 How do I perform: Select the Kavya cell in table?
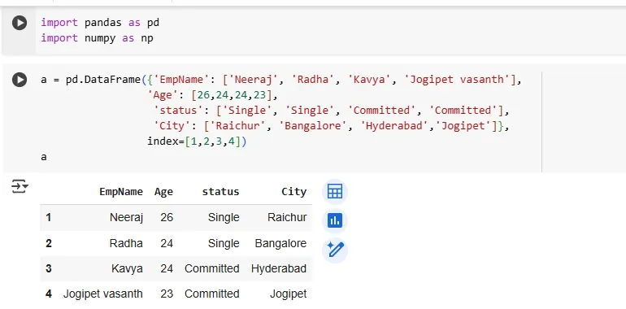[127, 268]
